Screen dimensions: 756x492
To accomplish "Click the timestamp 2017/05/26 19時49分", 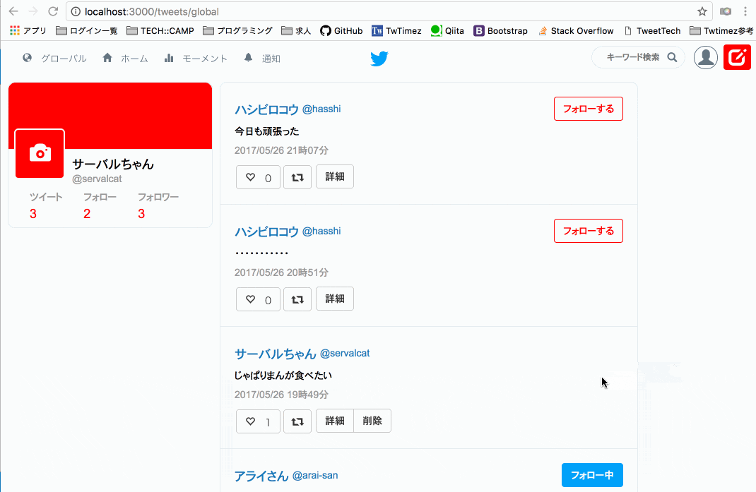I will pos(281,395).
